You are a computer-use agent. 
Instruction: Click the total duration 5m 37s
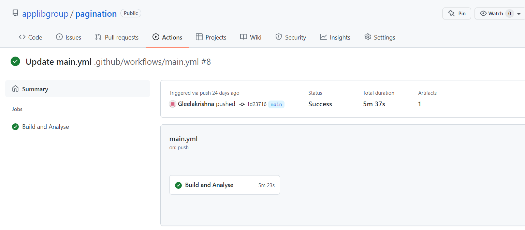click(x=374, y=104)
